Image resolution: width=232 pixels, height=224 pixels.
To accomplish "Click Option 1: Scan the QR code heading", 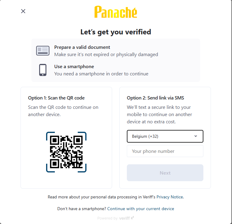I will [56, 98].
